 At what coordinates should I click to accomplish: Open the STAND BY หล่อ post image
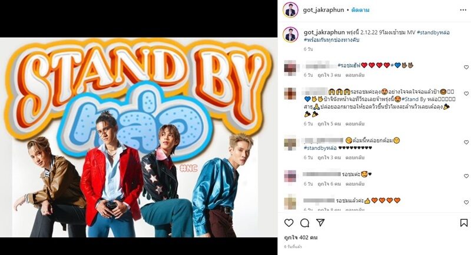139,137
